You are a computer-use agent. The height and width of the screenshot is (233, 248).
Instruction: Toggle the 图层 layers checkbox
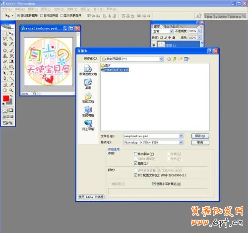pos(135,163)
